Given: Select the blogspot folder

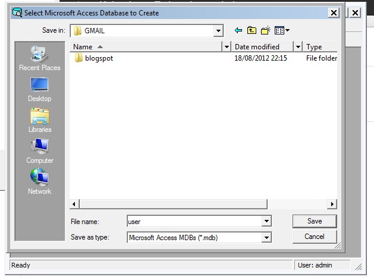Looking at the screenshot, I should click(x=94, y=58).
